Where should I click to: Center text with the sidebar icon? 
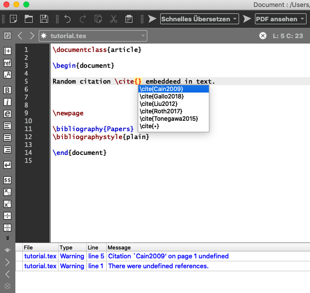pyautogui.click(x=7, y=138)
